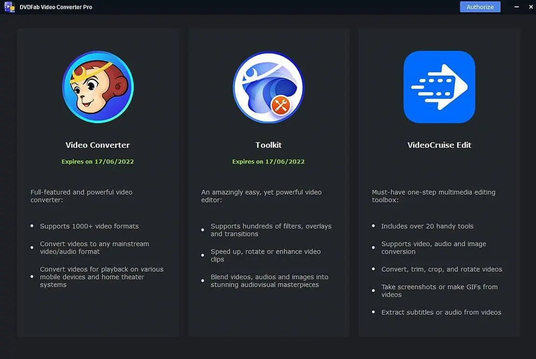Click 'Supports video, audio and image conversion'
This screenshot has width=536, height=359.
(x=433, y=248)
